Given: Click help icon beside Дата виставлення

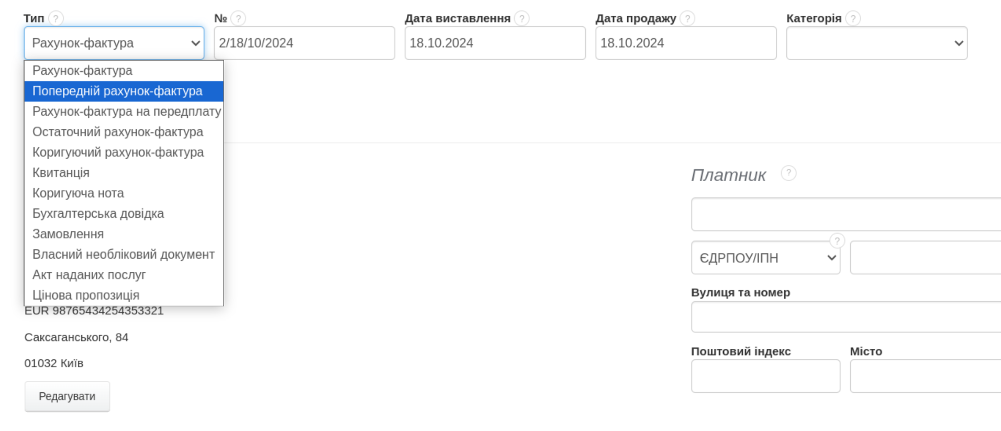Looking at the screenshot, I should tap(521, 19).
